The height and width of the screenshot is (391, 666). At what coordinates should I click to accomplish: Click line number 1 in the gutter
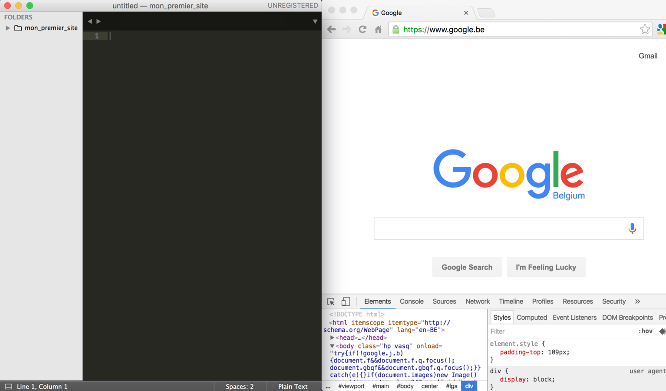(97, 36)
